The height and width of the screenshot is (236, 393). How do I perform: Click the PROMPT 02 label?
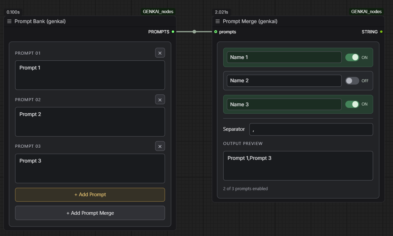28,100
